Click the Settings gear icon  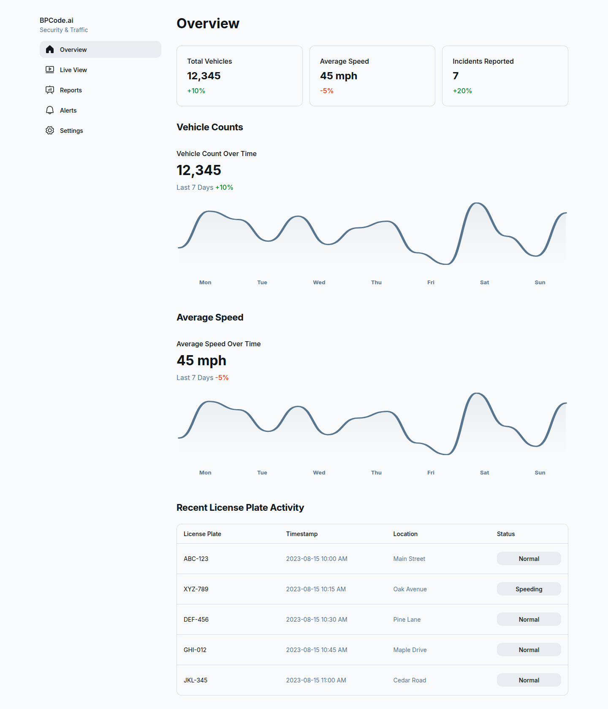click(50, 130)
